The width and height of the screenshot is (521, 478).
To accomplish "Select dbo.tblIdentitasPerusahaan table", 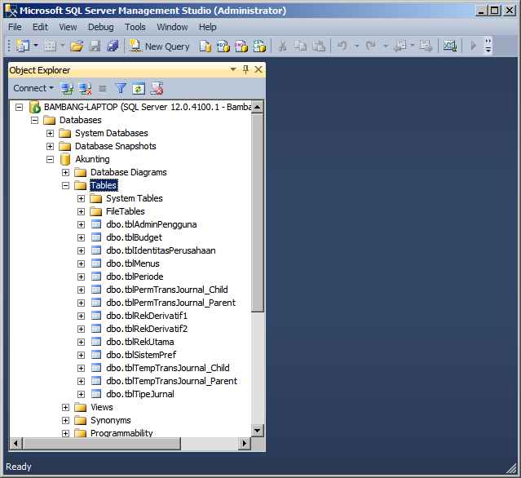I will coord(161,250).
